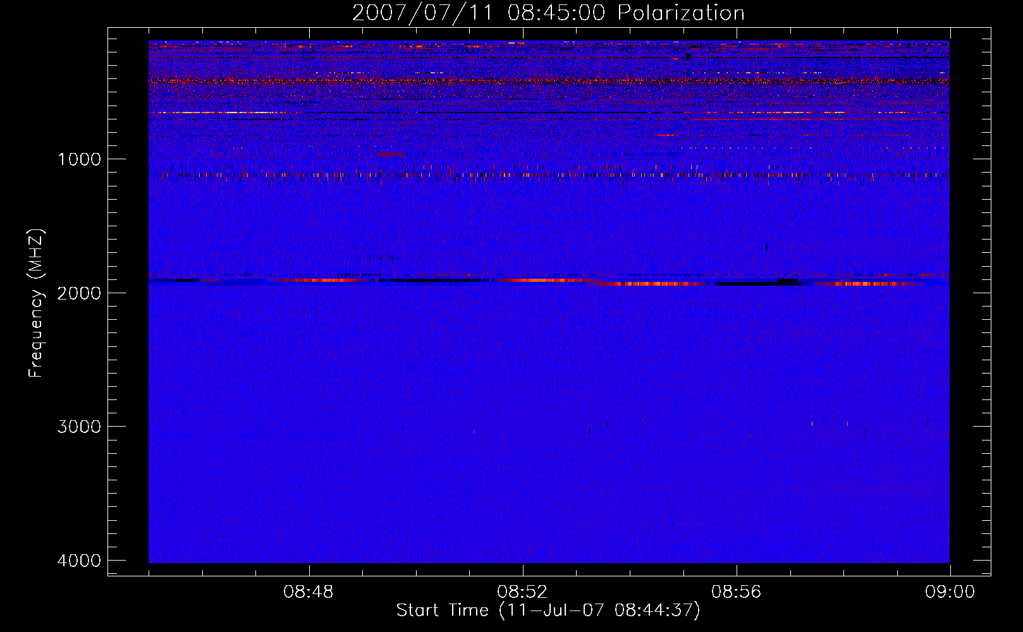
Task: Click the 2000 frequency tick label
Action: [x=80, y=293]
